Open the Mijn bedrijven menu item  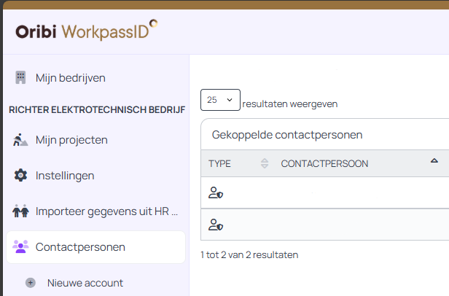[x=71, y=77]
